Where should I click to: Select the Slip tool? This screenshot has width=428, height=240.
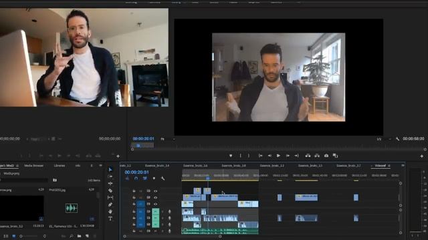click(x=110, y=197)
